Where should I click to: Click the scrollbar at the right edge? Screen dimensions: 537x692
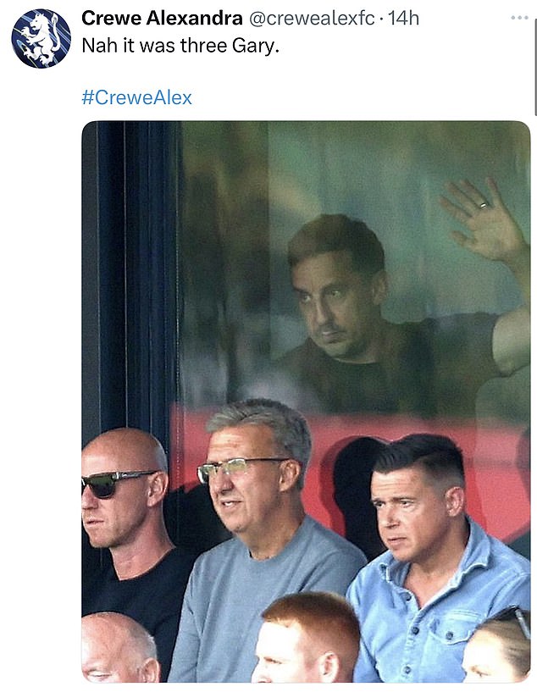tap(535, 58)
